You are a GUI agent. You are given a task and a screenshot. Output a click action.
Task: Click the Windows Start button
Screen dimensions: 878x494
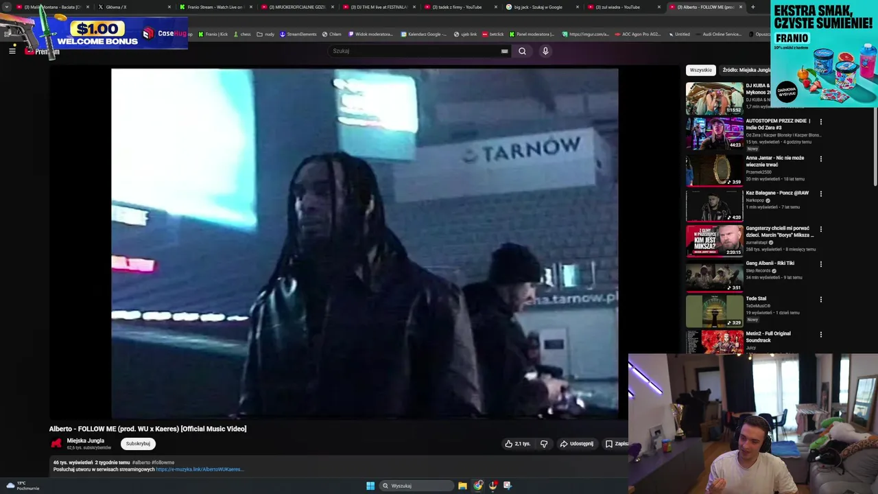(370, 486)
